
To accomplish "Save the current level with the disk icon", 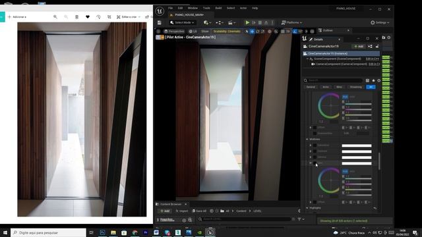I will click(160, 22).
